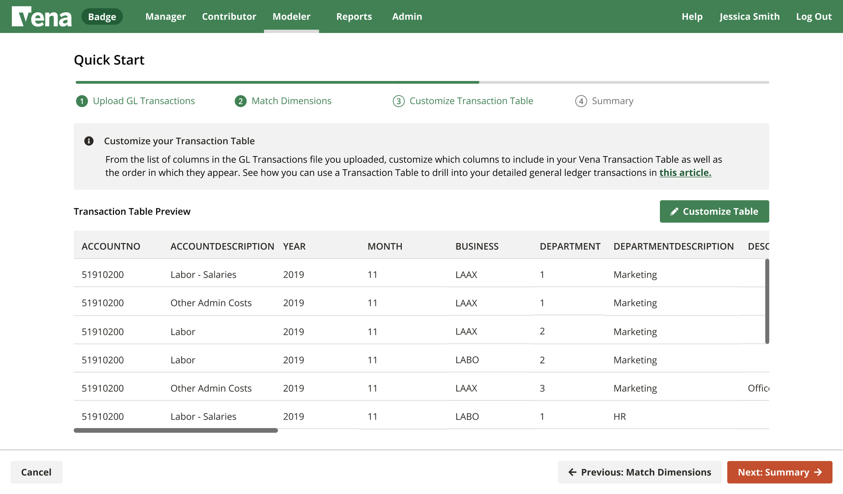The height and width of the screenshot is (494, 843).
Task: Select the Badge pill in the navigation bar
Action: tap(102, 16)
